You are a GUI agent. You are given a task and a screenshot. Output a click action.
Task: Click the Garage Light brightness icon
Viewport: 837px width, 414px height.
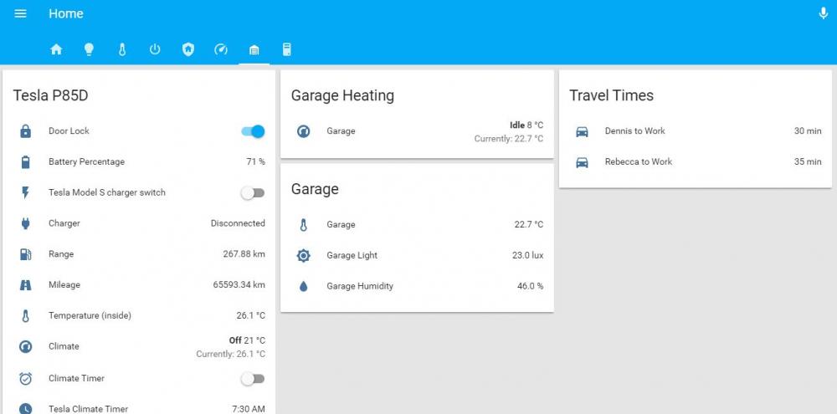(304, 255)
